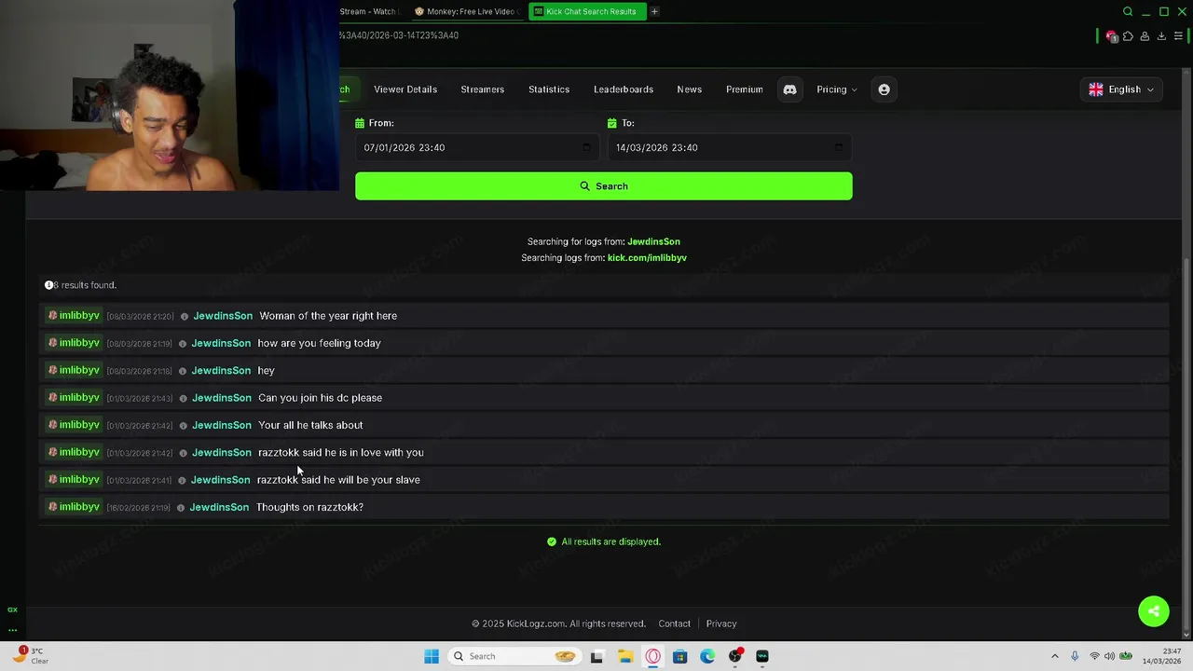Click the GX sidebar icon
The height and width of the screenshot is (671, 1193).
click(x=12, y=609)
